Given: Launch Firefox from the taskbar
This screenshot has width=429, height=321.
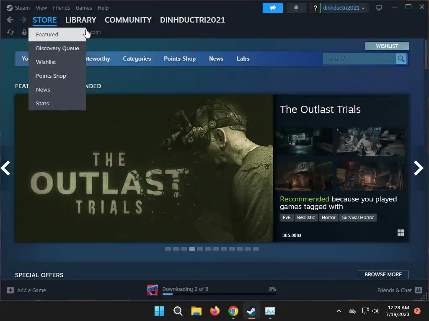Looking at the screenshot, I should (x=215, y=311).
